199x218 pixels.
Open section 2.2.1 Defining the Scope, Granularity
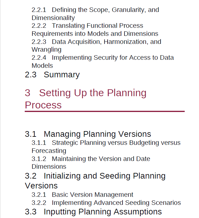95,14
